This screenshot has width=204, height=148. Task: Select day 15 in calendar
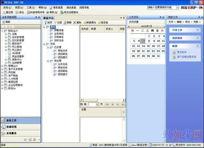click(148, 46)
